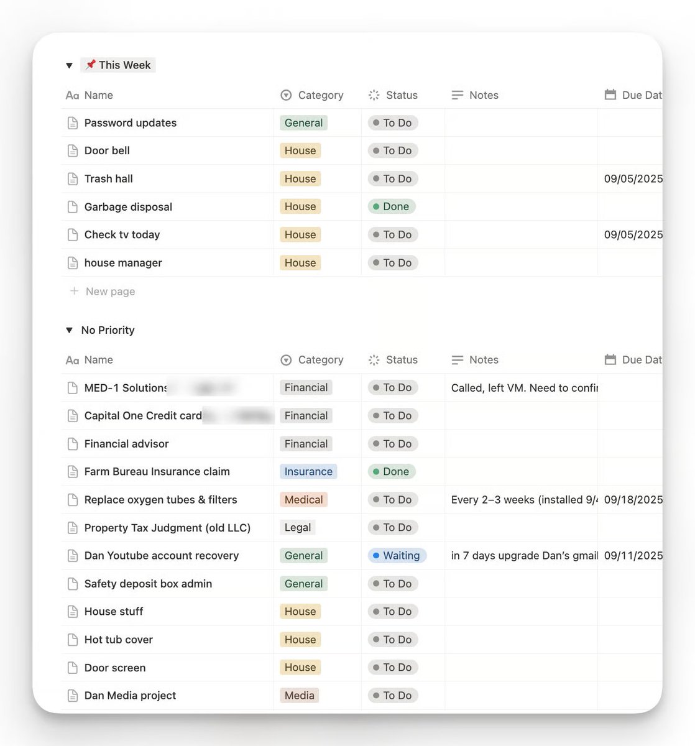The width and height of the screenshot is (695, 746).
Task: Edit the 09/05/2025 due date on Trash hall
Action: 633,179
